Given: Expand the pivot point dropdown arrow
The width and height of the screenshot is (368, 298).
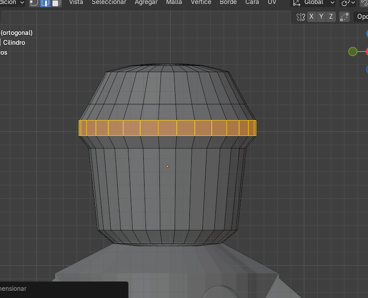Looking at the screenshot, I should [353, 3].
